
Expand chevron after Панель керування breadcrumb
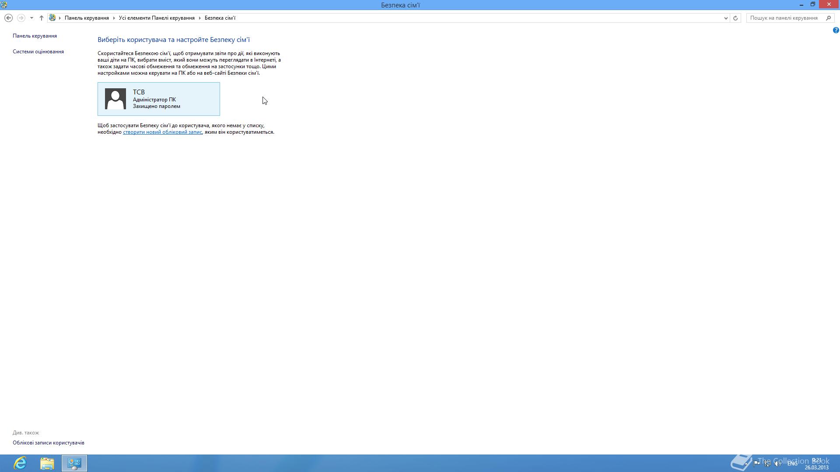click(x=114, y=18)
